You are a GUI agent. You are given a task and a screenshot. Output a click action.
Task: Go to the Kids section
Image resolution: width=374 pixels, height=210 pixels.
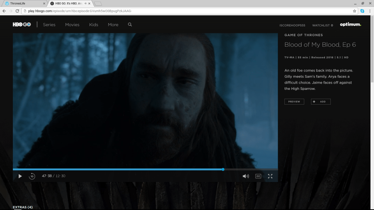click(93, 24)
